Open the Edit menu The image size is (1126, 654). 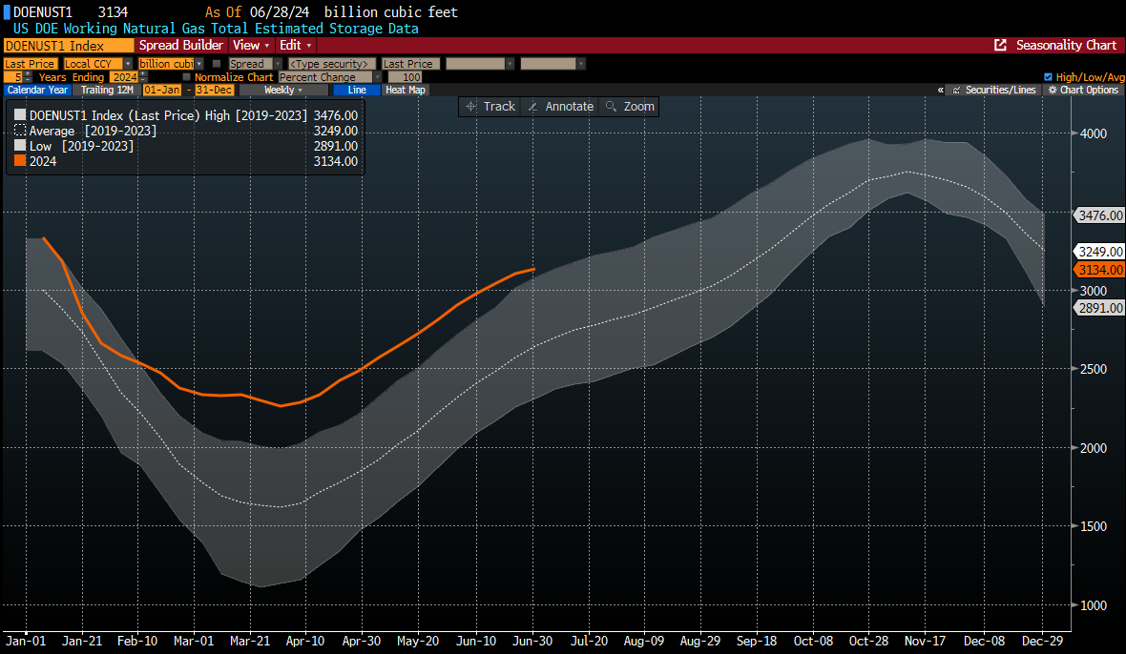click(295, 45)
